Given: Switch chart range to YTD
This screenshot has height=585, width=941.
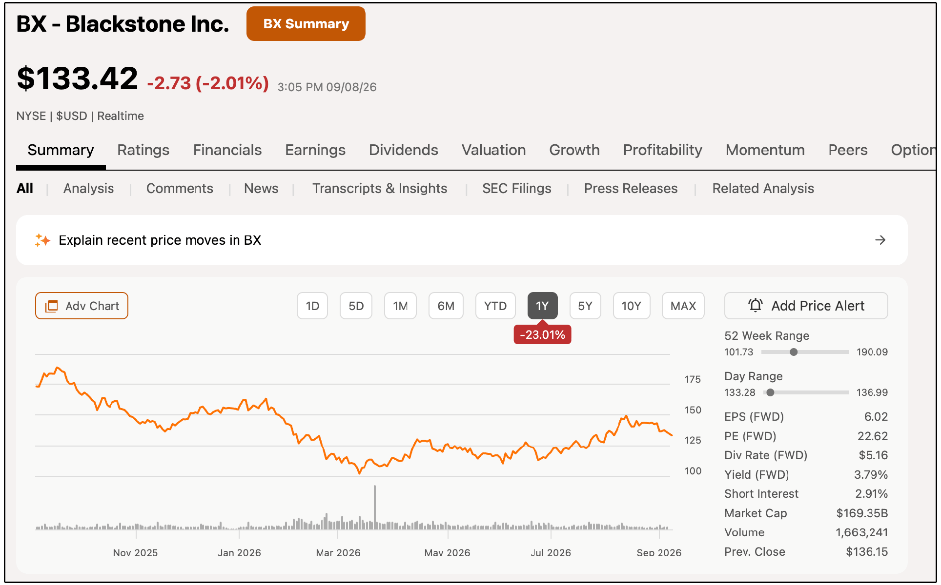Looking at the screenshot, I should [495, 306].
